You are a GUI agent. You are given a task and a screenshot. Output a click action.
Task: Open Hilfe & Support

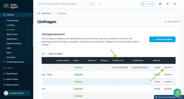[13, 85]
